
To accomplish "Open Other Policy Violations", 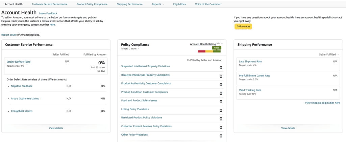I will click(134, 135).
